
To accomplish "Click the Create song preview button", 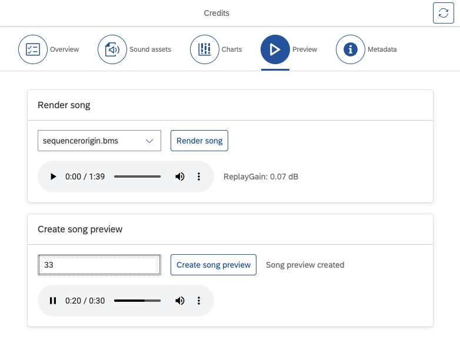I will [214, 265].
